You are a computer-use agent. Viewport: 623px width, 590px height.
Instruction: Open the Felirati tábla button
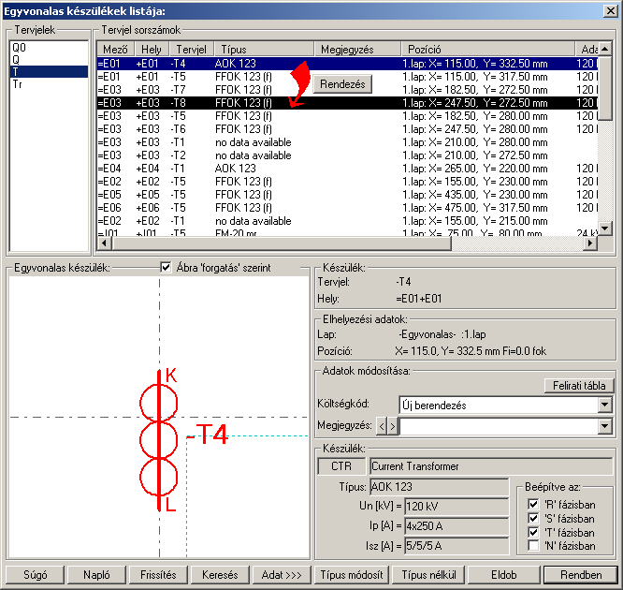coord(577,385)
